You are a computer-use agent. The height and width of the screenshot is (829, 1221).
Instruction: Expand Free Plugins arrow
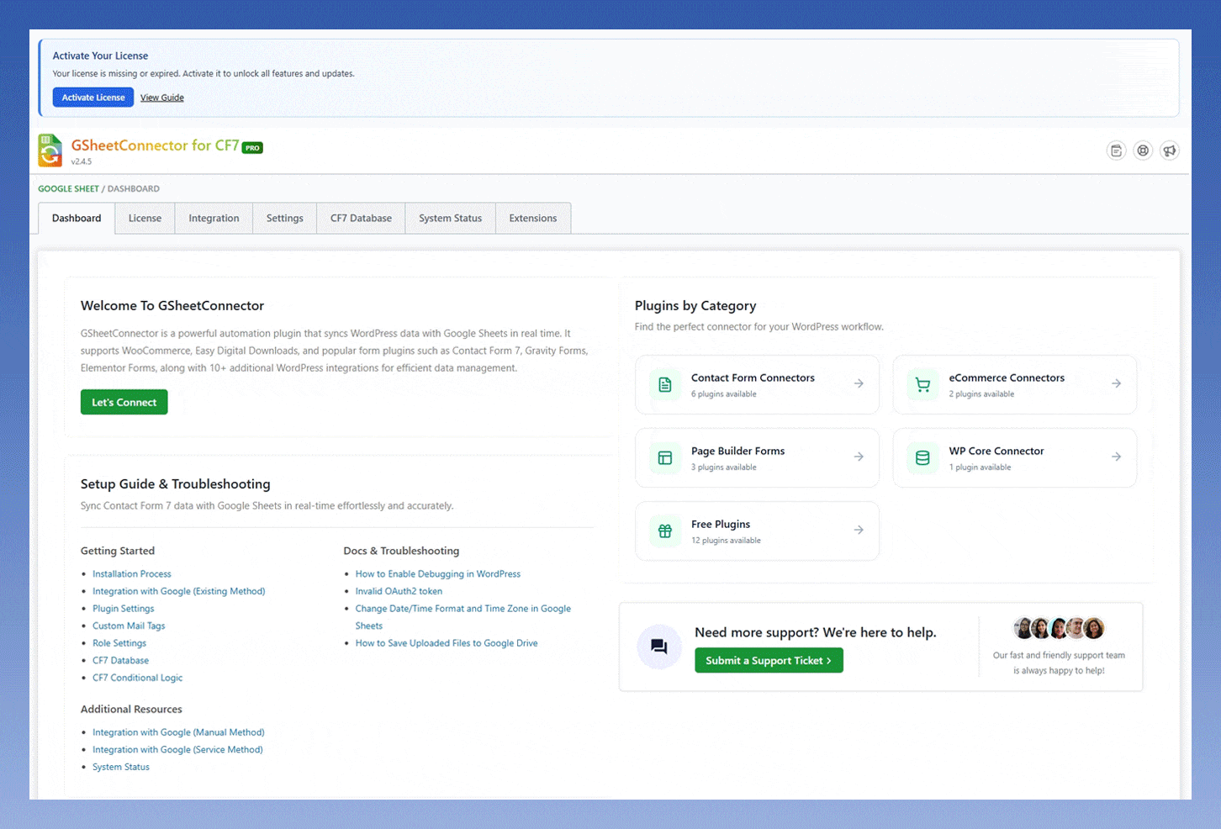pyautogui.click(x=859, y=530)
